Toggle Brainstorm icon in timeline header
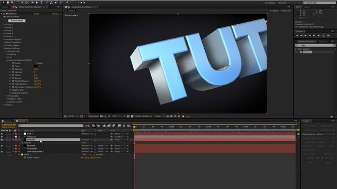337x189 pixels. (x=119, y=126)
